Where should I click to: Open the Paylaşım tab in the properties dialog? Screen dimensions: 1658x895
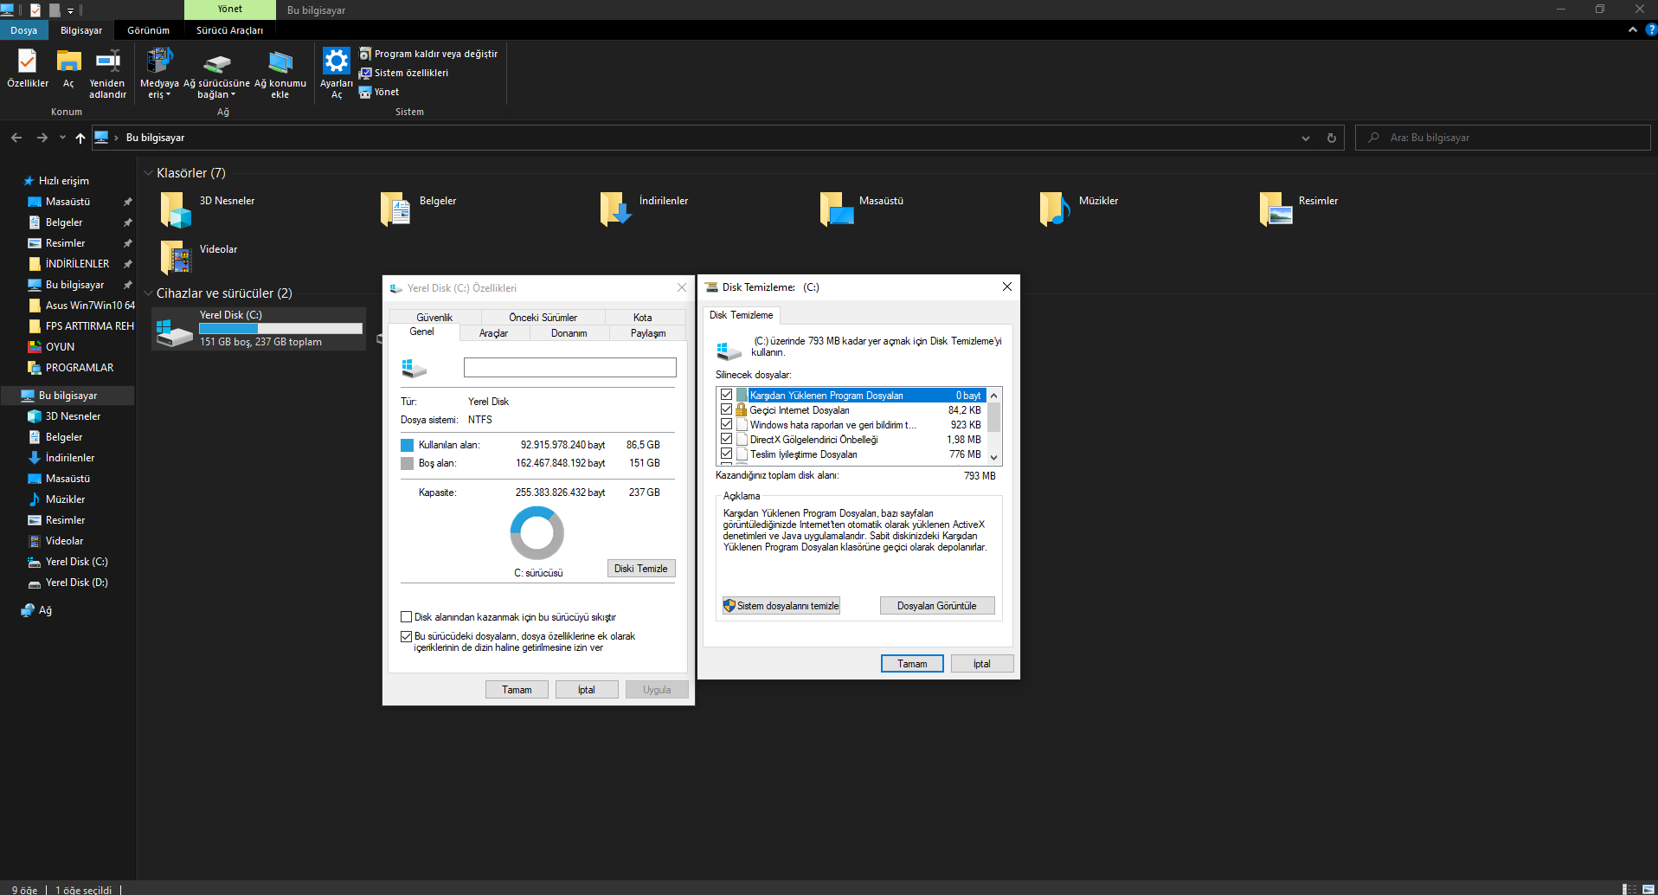(648, 333)
